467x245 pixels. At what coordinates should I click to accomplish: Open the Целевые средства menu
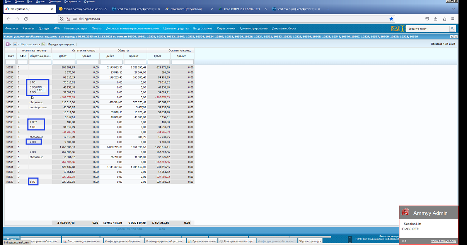click(x=176, y=29)
